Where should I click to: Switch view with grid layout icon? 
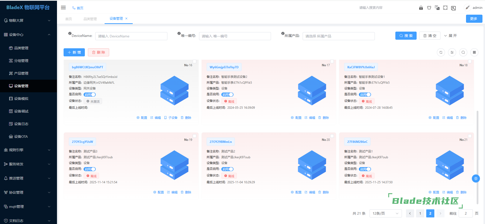tap(474, 52)
